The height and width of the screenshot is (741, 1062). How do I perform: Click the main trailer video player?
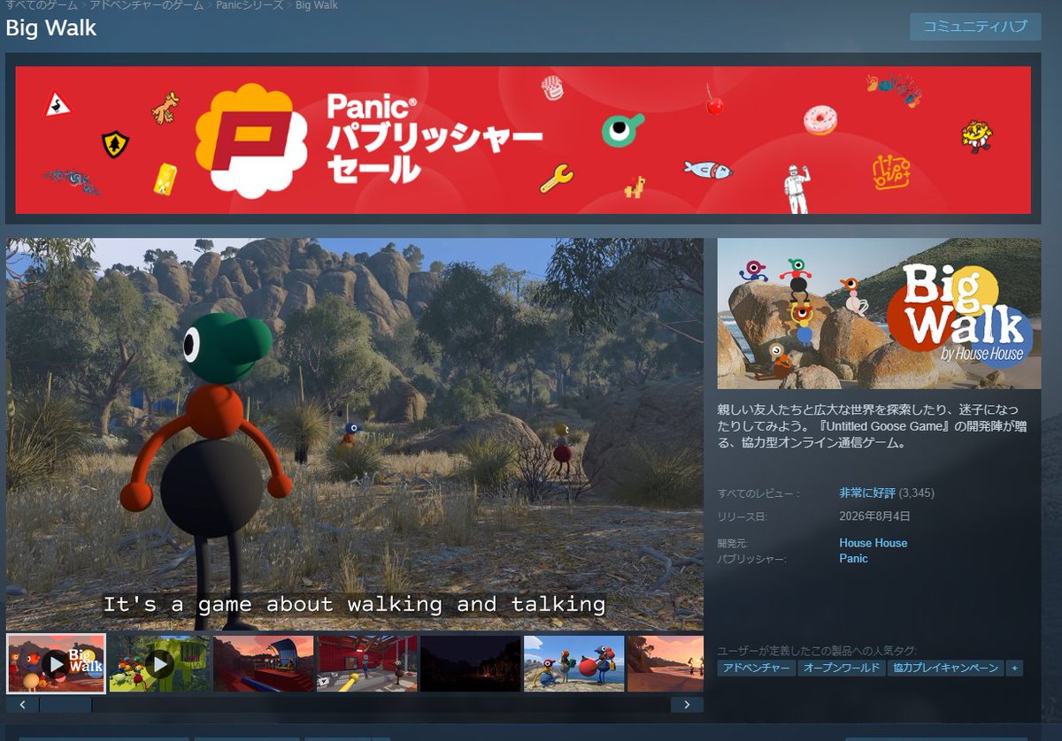click(355, 433)
